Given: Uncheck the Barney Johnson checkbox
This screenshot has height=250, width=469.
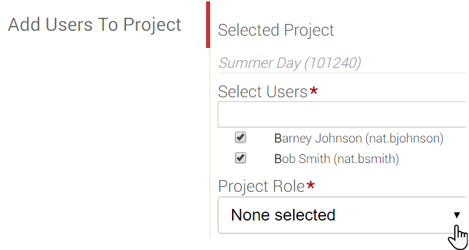Looking at the screenshot, I should pyautogui.click(x=240, y=138).
